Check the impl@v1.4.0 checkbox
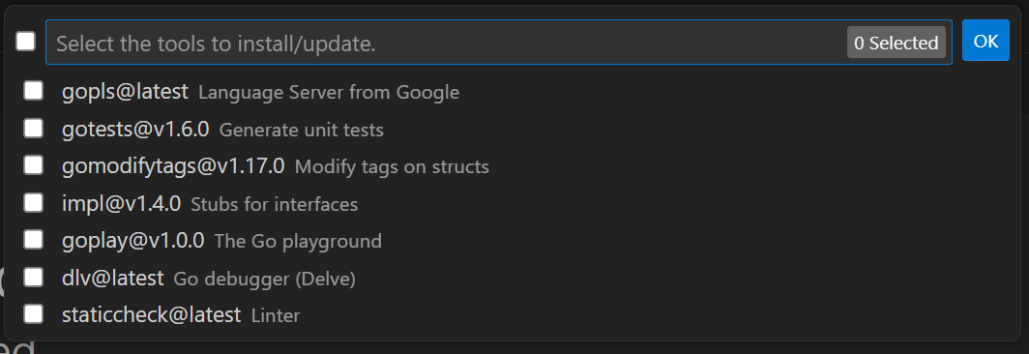 [x=34, y=202]
